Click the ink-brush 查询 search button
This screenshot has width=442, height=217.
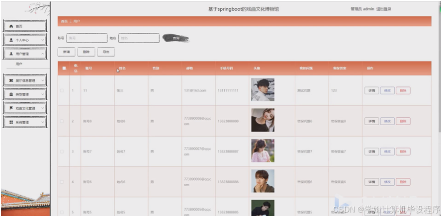pyautogui.click(x=176, y=38)
